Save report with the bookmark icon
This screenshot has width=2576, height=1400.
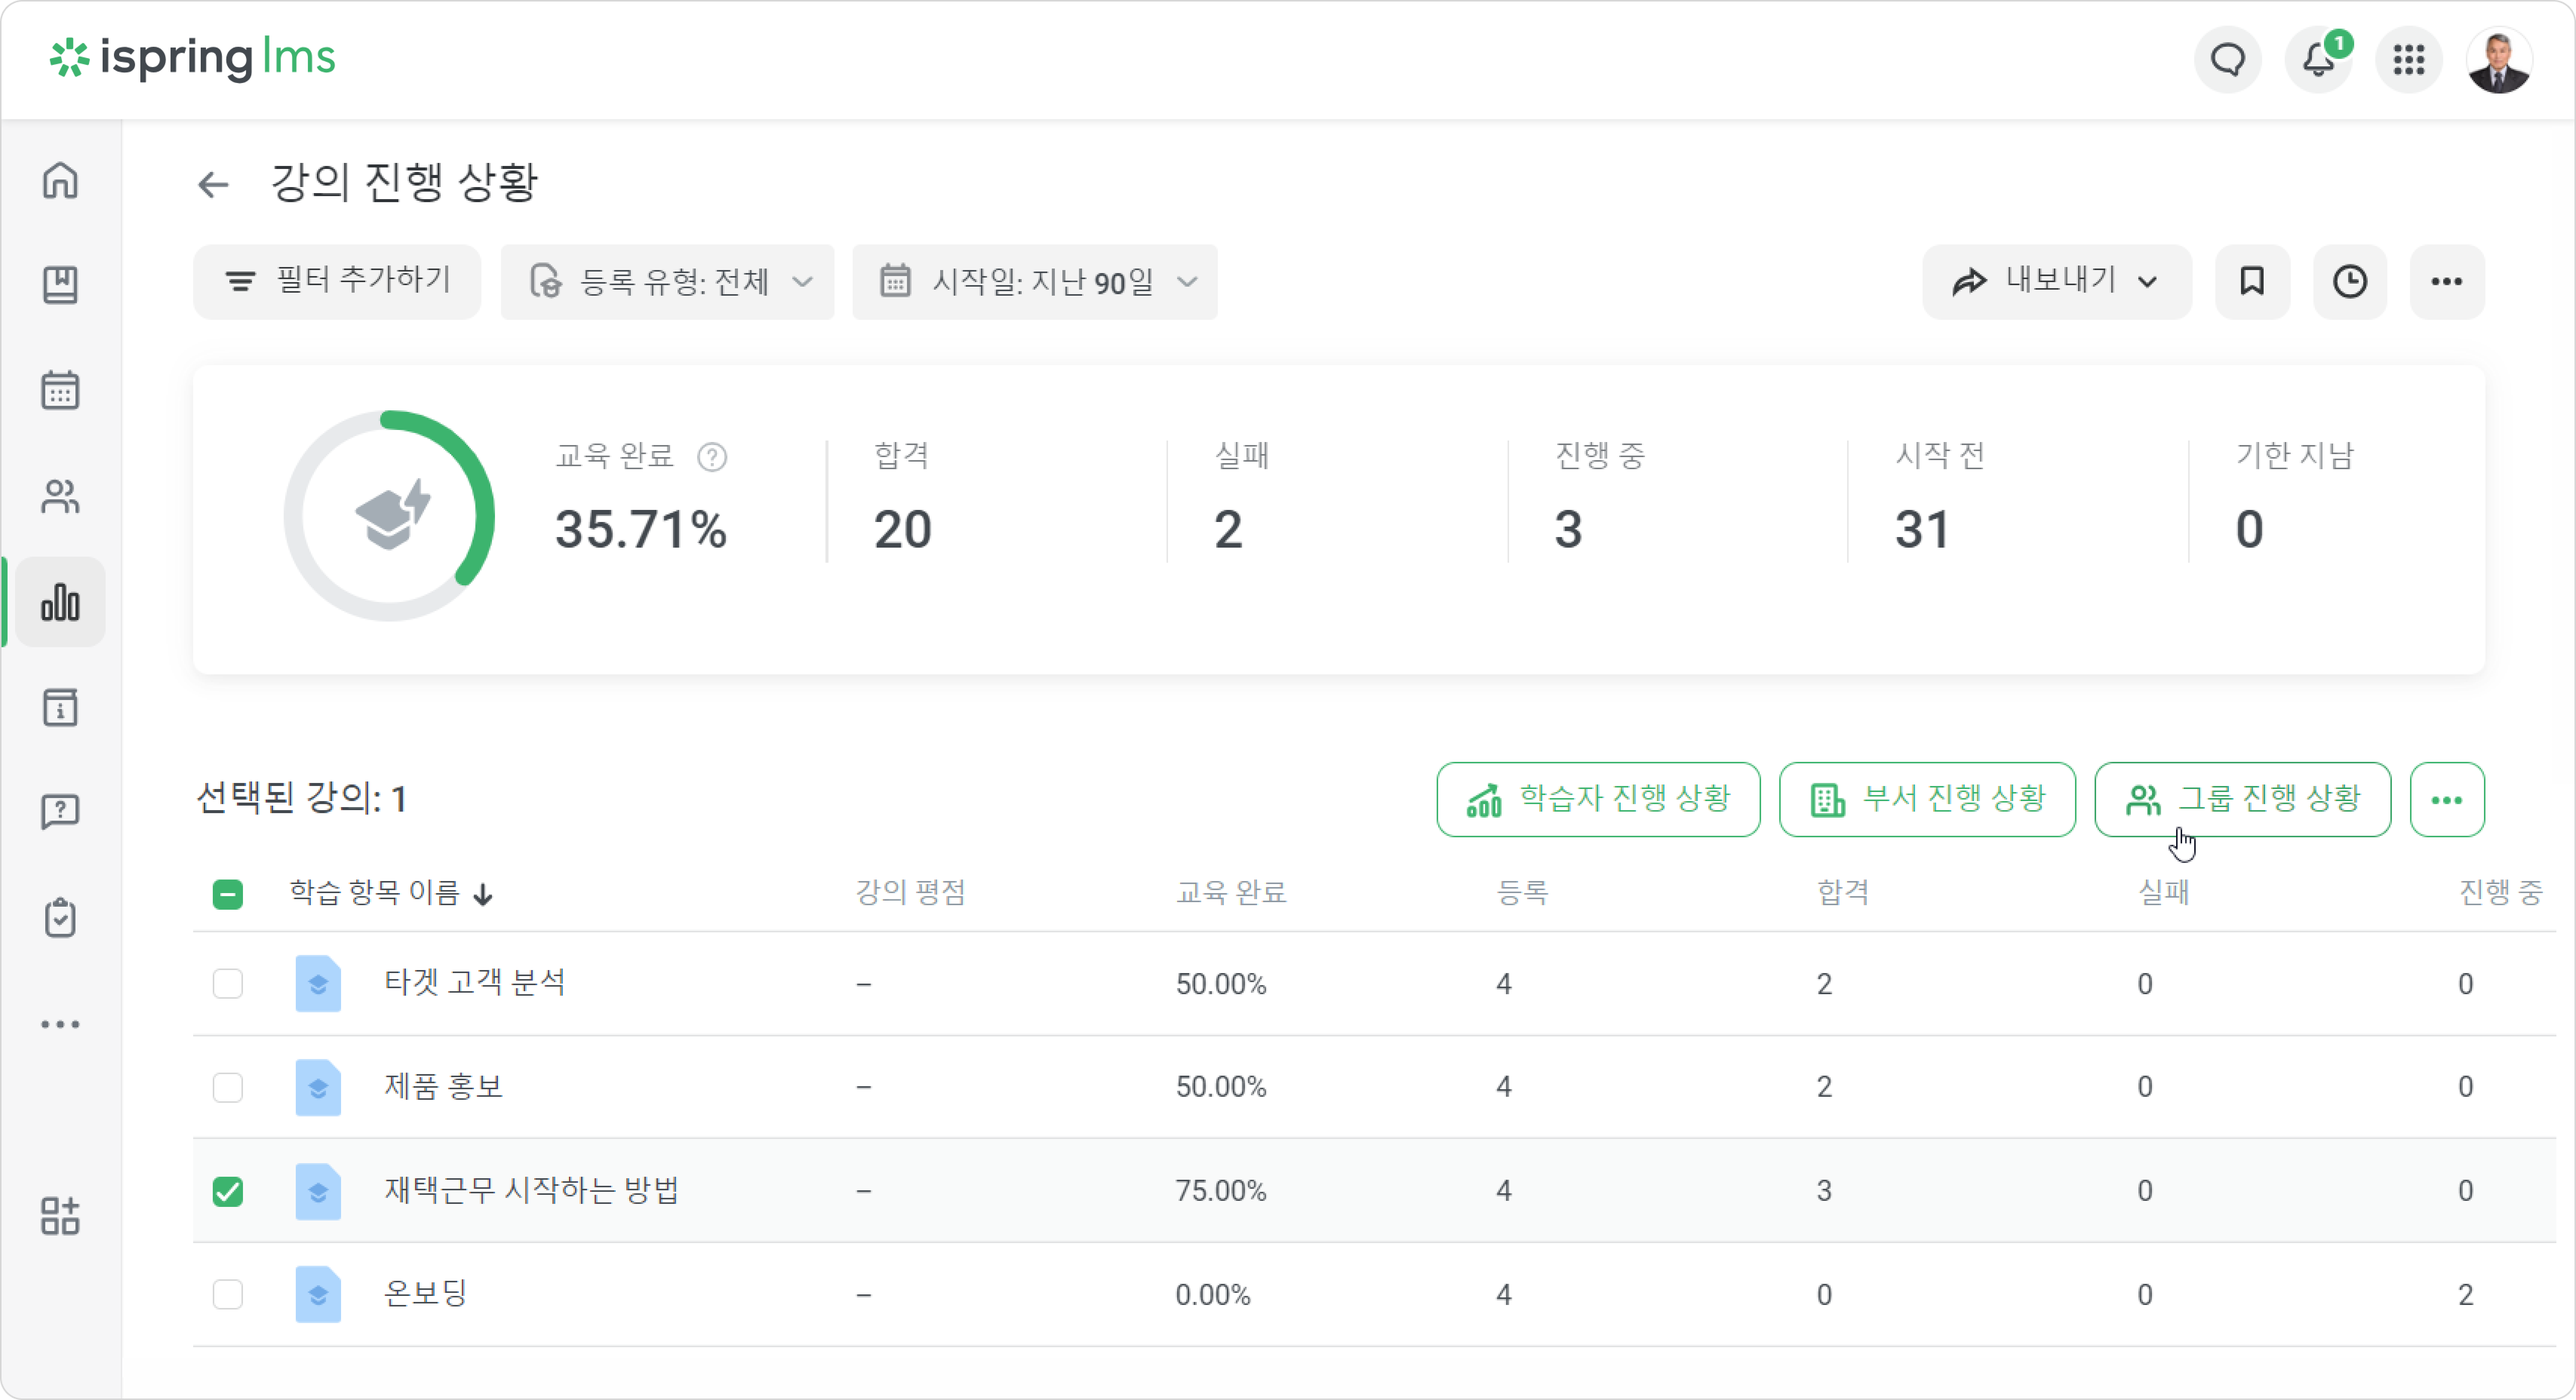[x=2252, y=282]
